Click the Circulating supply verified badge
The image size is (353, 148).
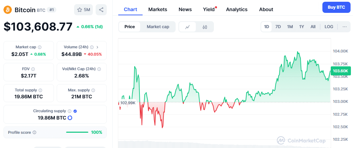point(75,111)
